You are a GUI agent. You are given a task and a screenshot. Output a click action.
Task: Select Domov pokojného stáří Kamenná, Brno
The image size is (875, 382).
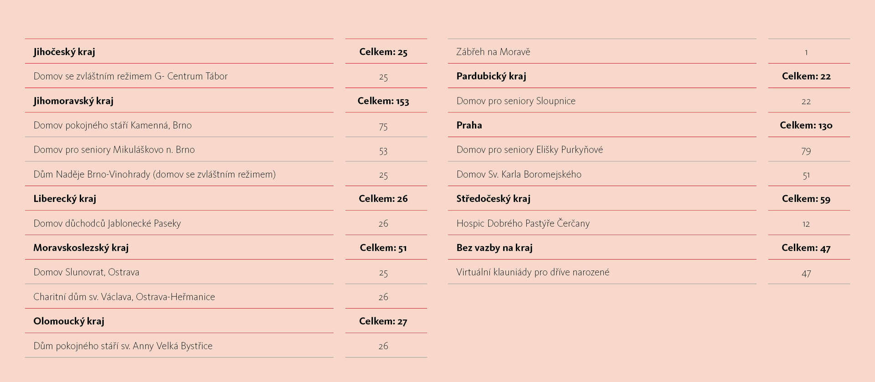click(113, 125)
